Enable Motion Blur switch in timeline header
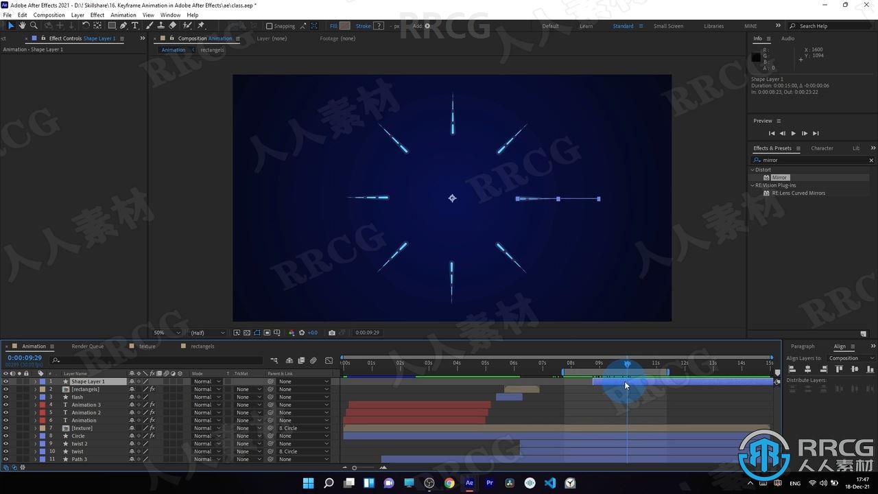878x494 pixels. pos(313,360)
